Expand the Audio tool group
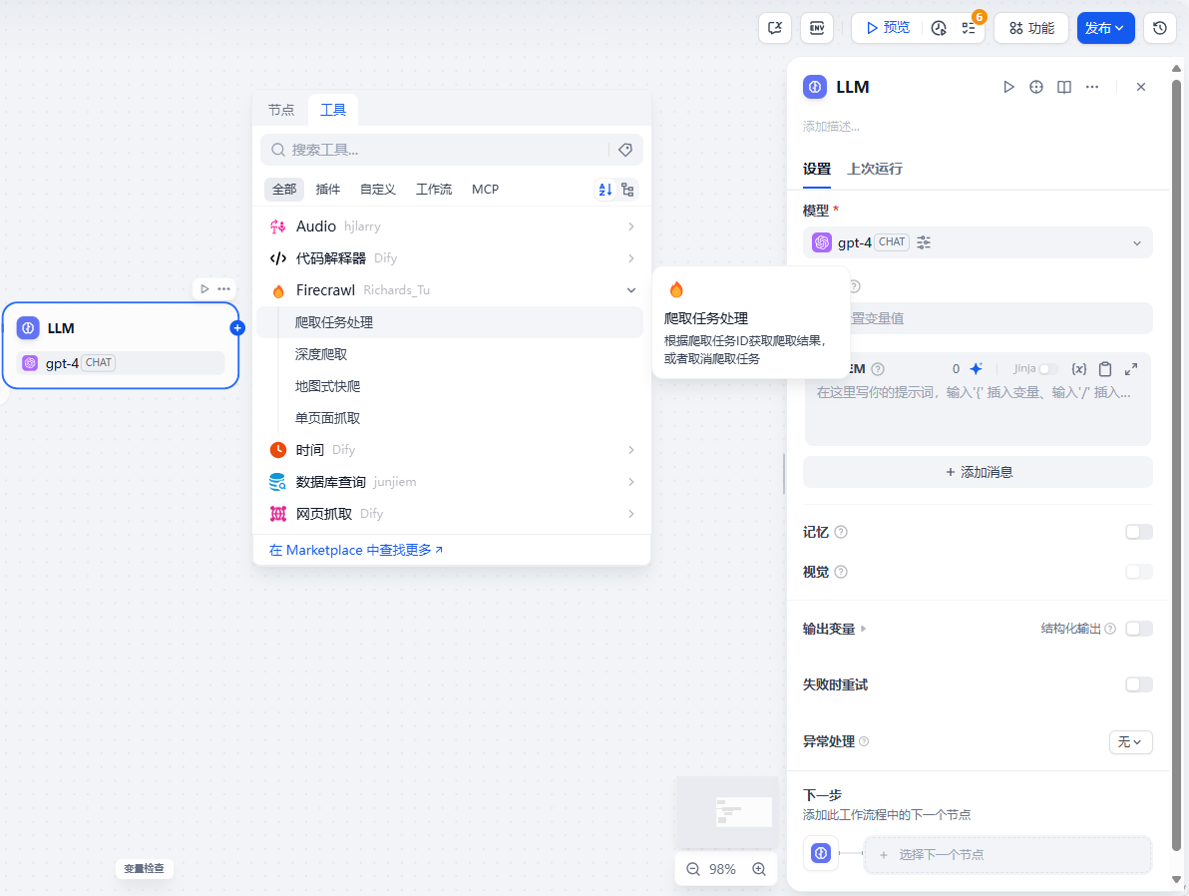1189x896 pixels. pos(452,226)
